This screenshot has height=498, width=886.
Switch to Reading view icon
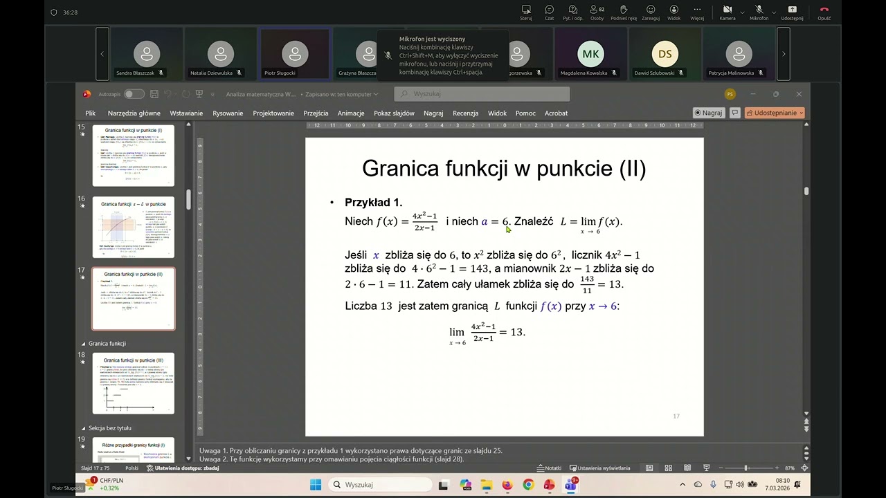(x=687, y=468)
